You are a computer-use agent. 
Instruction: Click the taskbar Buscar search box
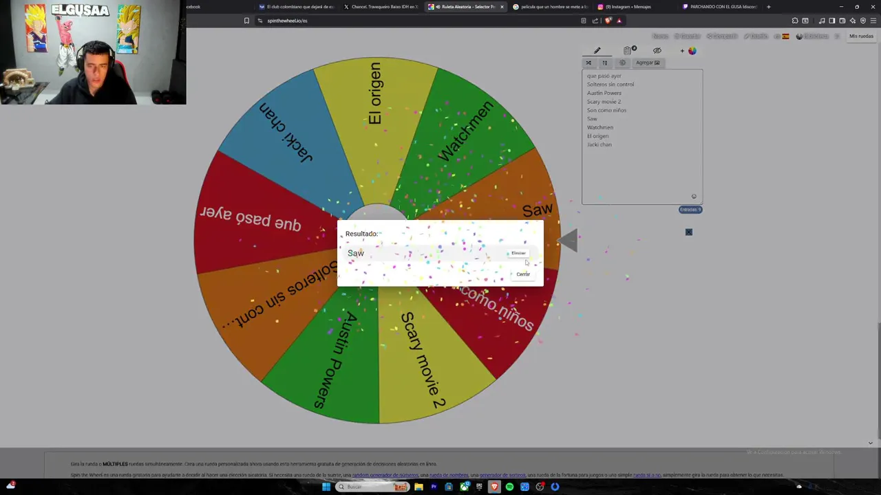(372, 487)
